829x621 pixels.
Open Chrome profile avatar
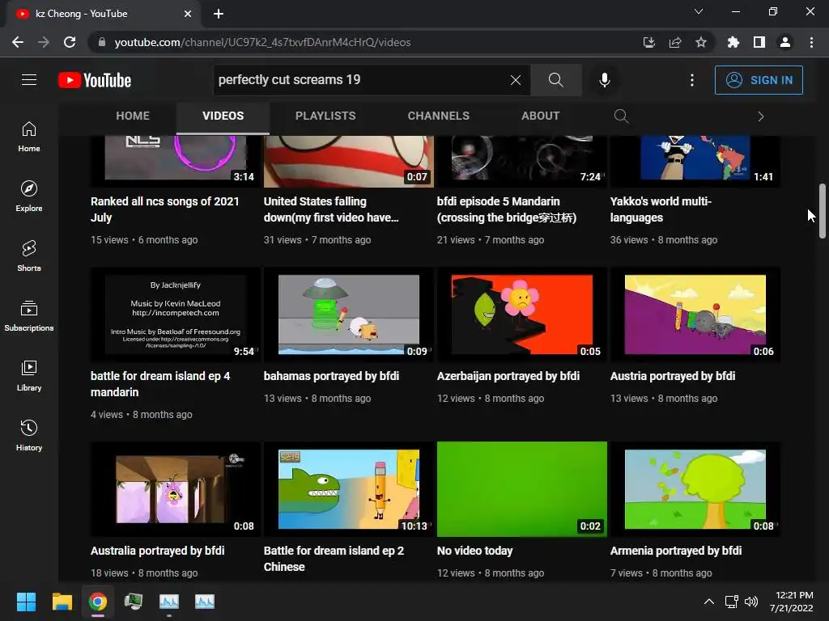[785, 42]
